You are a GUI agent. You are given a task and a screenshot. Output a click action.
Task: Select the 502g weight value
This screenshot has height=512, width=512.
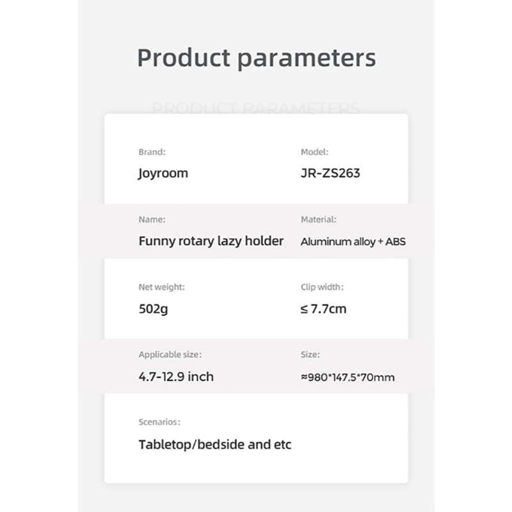[154, 309]
